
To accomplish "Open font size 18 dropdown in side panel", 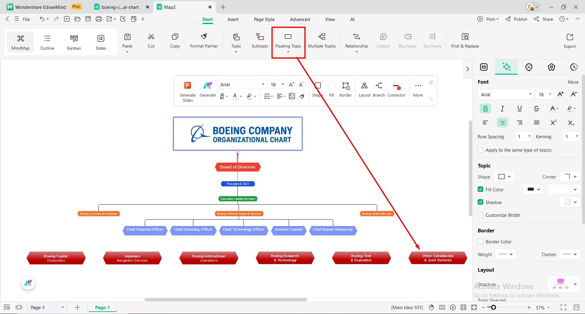I will pos(544,94).
